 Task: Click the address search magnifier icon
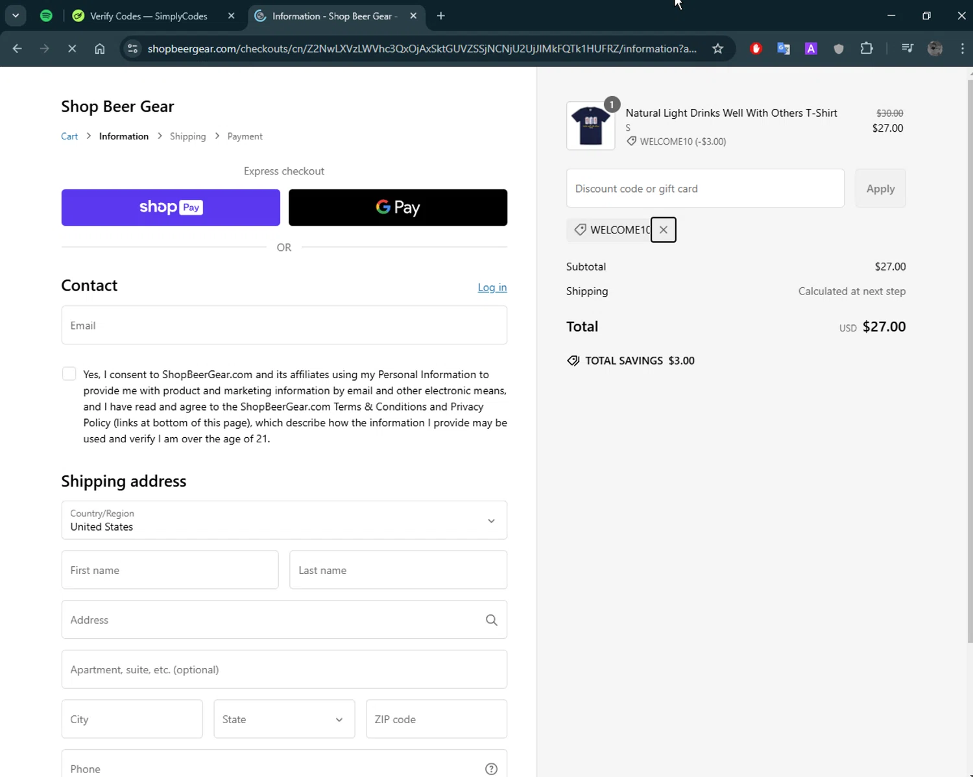[x=492, y=620]
